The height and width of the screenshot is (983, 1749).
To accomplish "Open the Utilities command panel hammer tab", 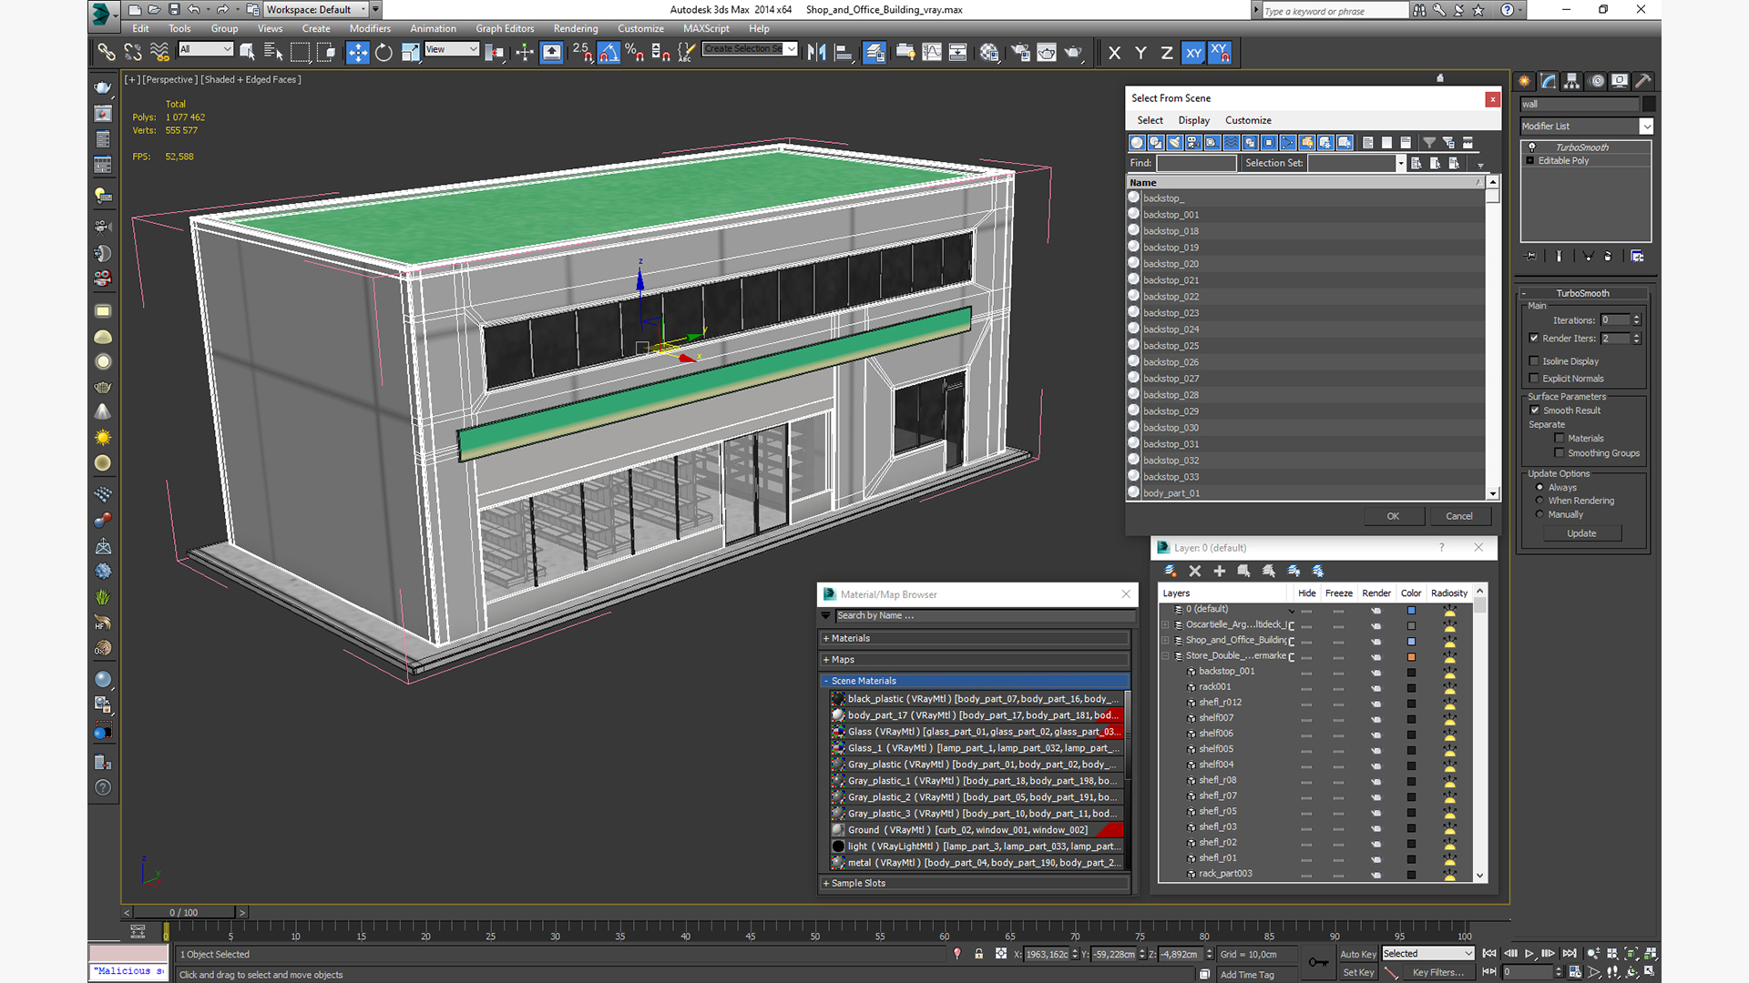I will [x=1643, y=81].
